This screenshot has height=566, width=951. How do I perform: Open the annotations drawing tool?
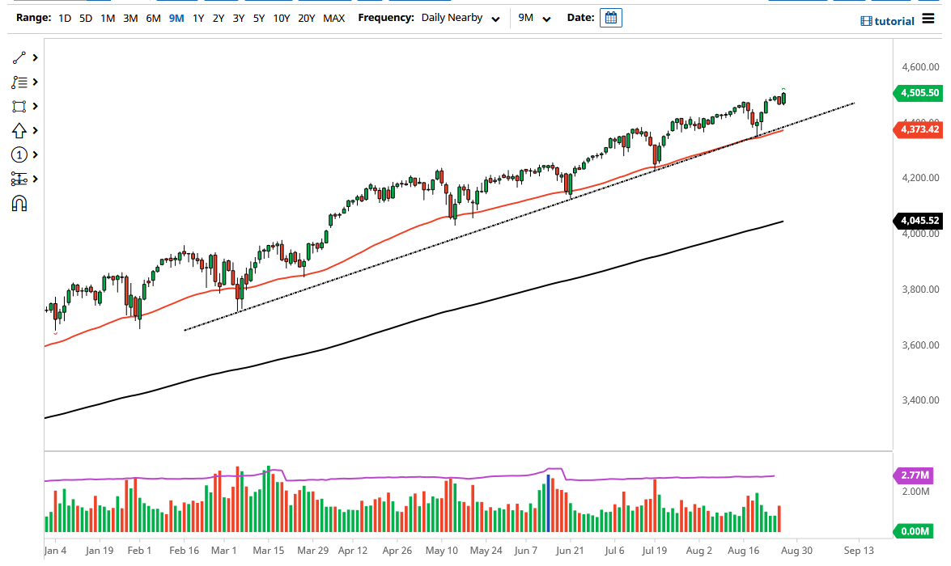click(19, 81)
